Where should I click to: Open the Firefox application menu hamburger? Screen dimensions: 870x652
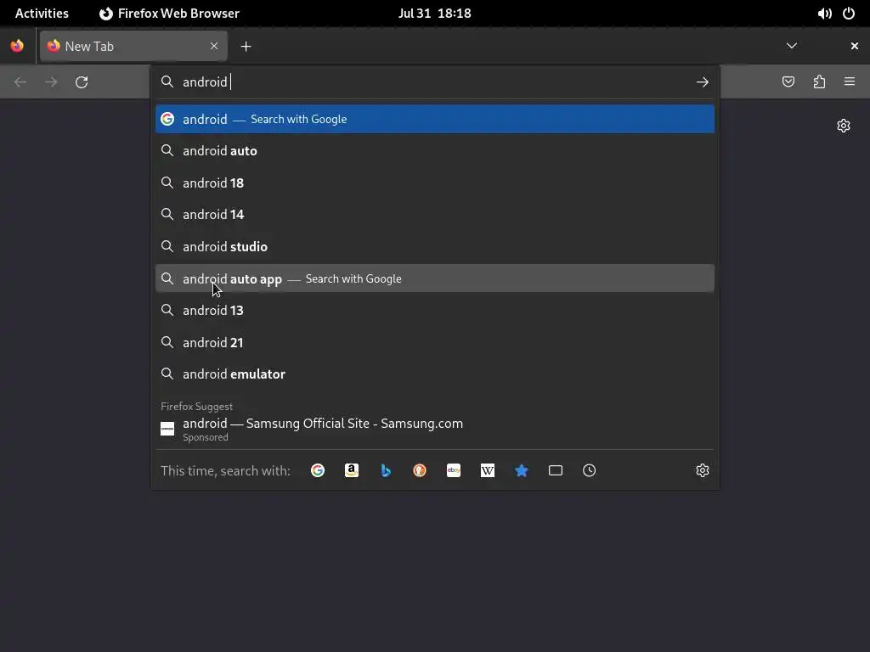pyautogui.click(x=850, y=82)
